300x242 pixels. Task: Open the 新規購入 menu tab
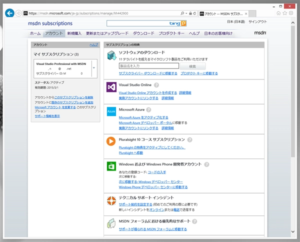point(74,33)
